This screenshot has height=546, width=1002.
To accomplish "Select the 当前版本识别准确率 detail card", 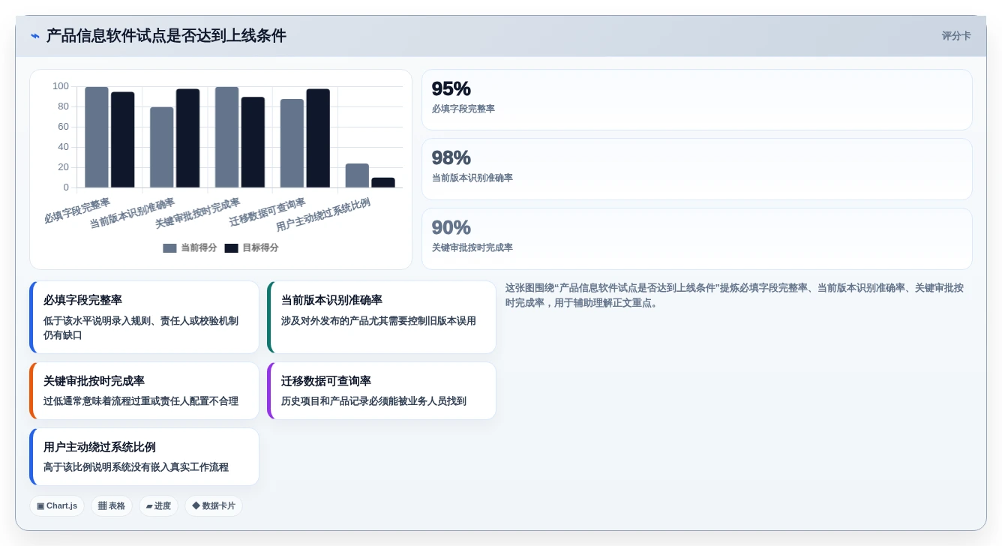I will [382, 317].
